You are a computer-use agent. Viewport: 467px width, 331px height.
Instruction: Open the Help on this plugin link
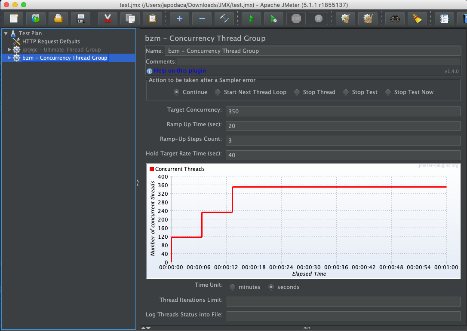coord(180,71)
